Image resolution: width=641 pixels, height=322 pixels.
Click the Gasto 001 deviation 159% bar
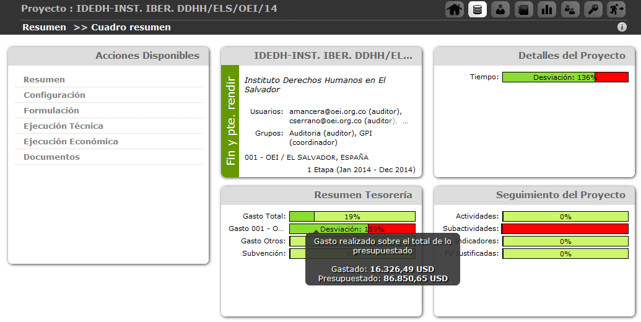click(352, 229)
